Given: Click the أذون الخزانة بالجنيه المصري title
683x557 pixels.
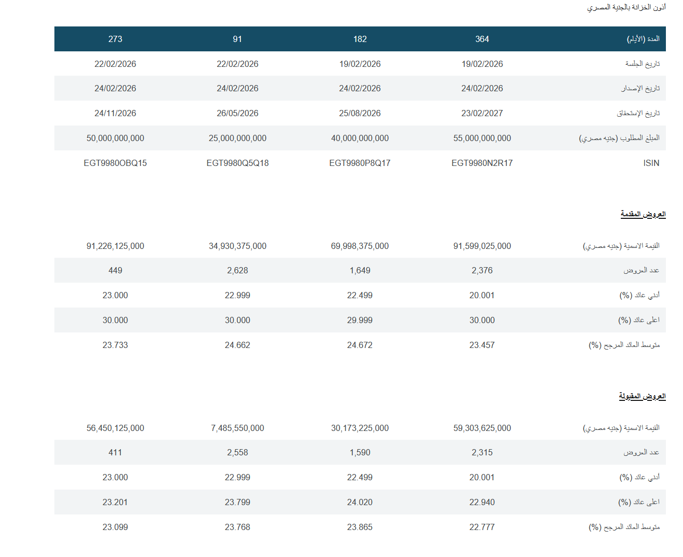Looking at the screenshot, I should [x=626, y=7].
